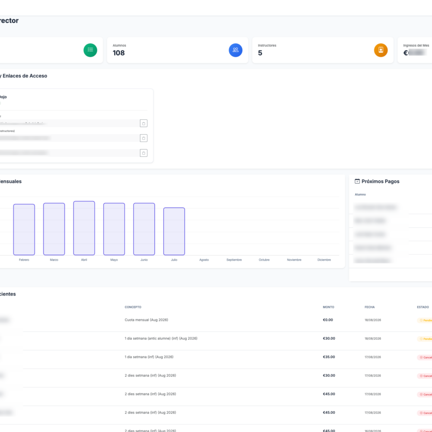The height and width of the screenshot is (432, 432).
Task: Click the Enlaces de Acceso heading
Action: pos(25,76)
